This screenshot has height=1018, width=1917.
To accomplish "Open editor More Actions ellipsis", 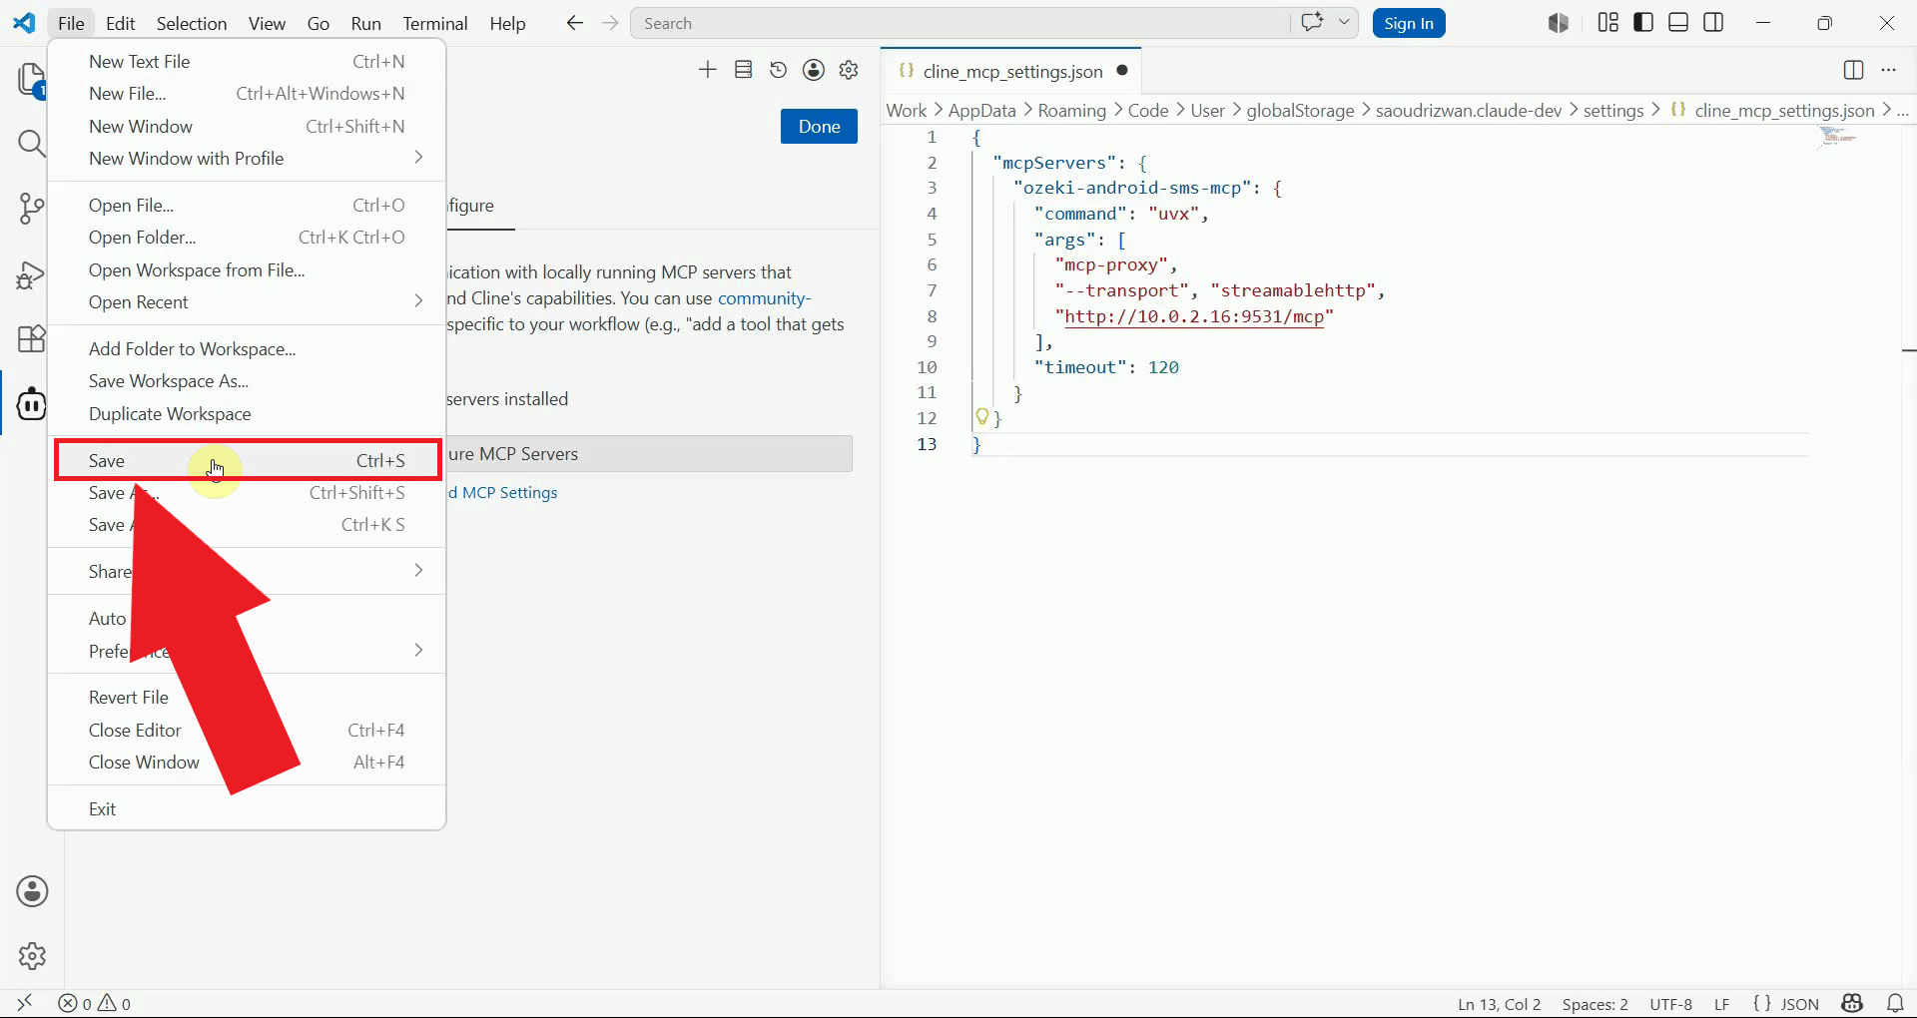I will click(x=1888, y=70).
